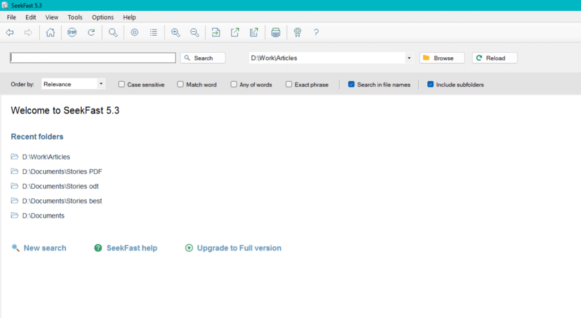581x318 pixels.
Task: Enable the Match word checkbox
Action: (180, 84)
